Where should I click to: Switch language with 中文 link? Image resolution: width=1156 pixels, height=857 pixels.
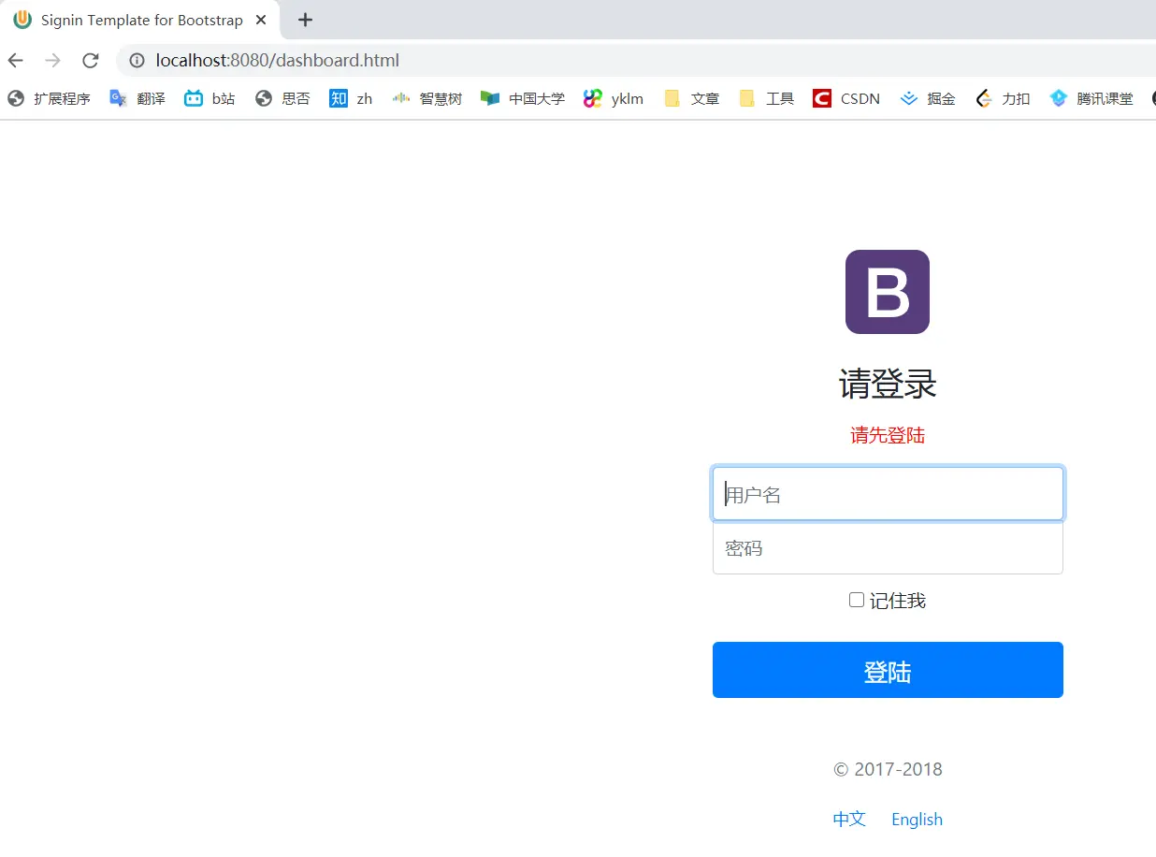point(849,820)
